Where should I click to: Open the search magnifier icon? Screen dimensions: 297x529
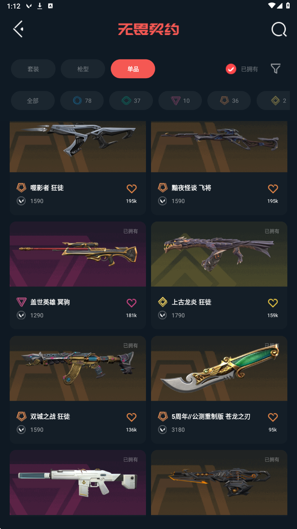(x=279, y=29)
